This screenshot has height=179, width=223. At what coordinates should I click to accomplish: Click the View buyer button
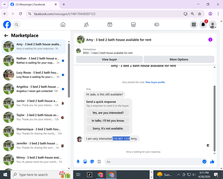(x=109, y=60)
